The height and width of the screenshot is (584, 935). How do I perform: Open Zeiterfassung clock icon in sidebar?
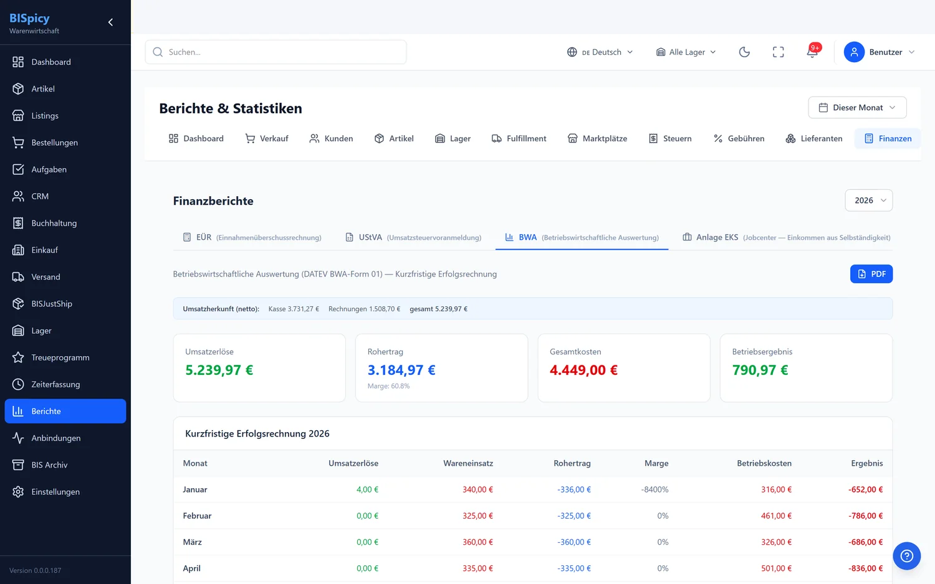(x=18, y=384)
